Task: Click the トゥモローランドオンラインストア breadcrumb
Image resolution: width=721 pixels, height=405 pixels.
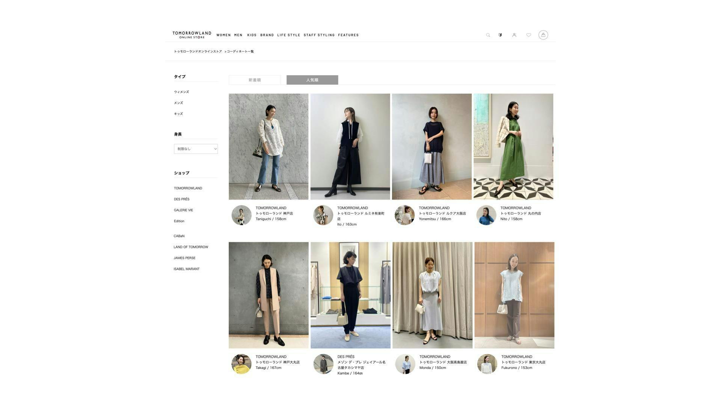Action: 198,51
